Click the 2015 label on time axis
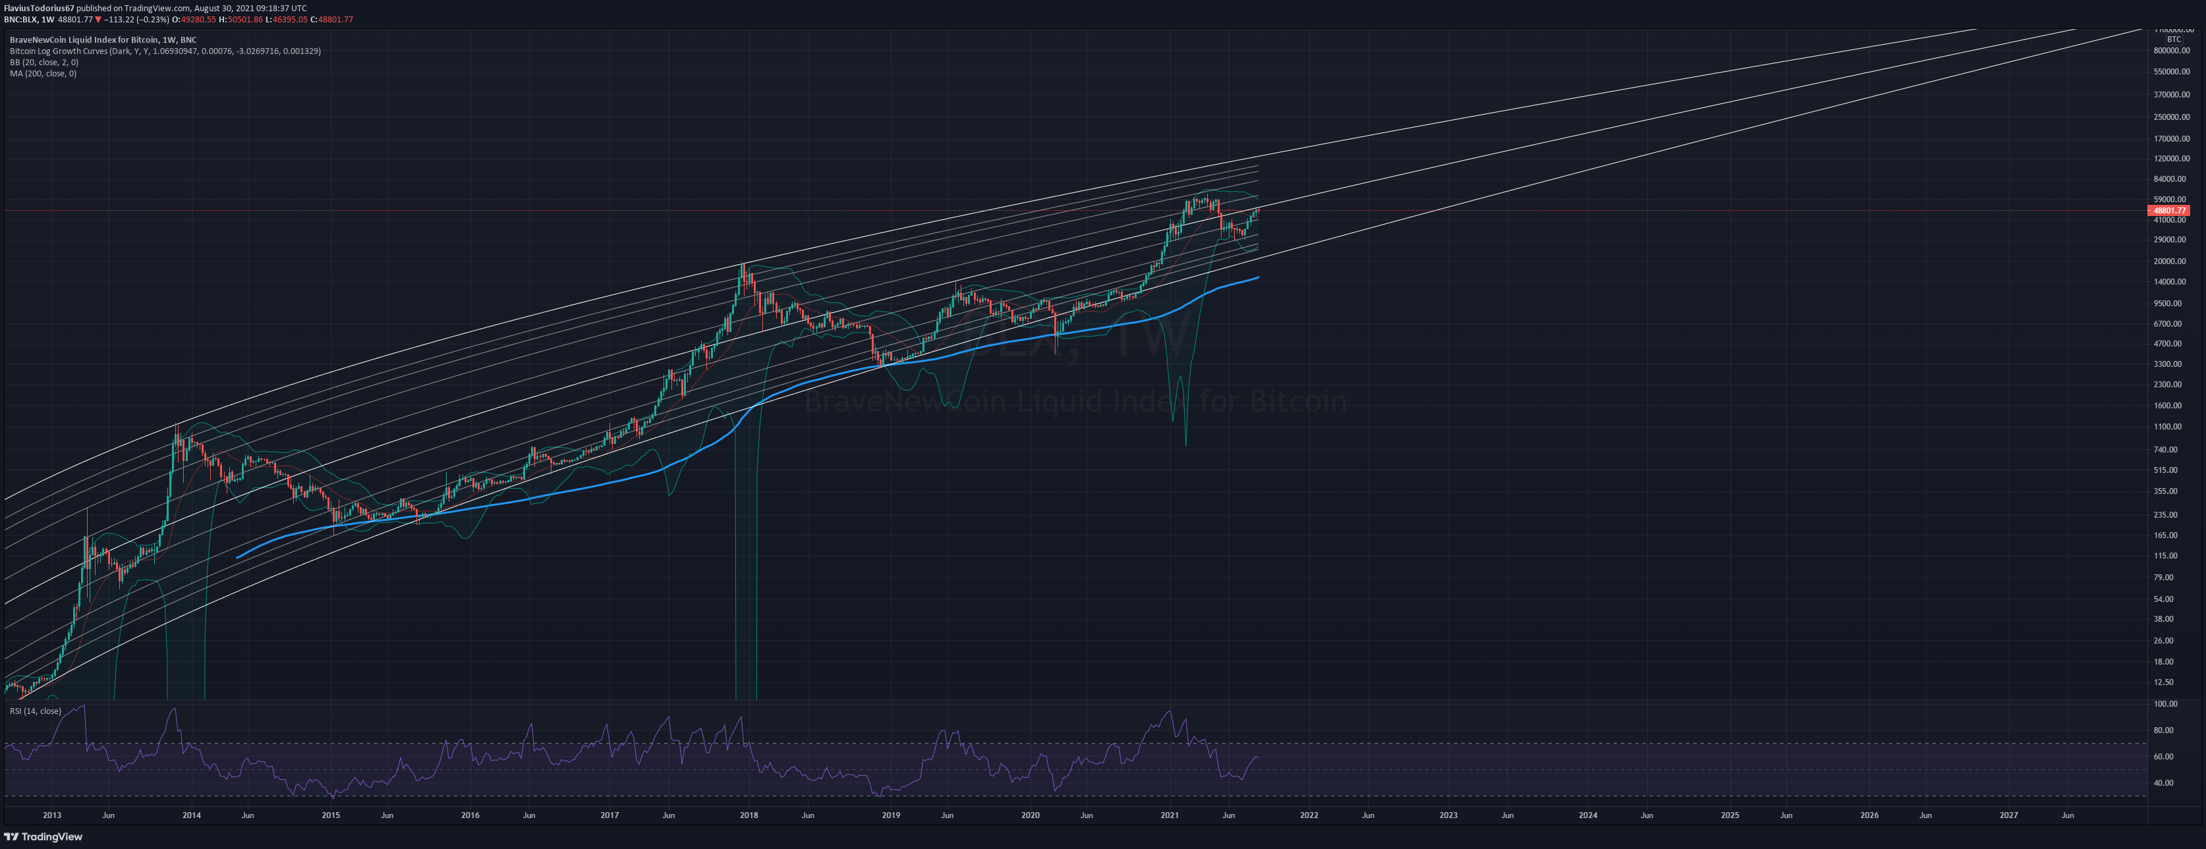Viewport: 2206px width, 849px height. pyautogui.click(x=331, y=815)
